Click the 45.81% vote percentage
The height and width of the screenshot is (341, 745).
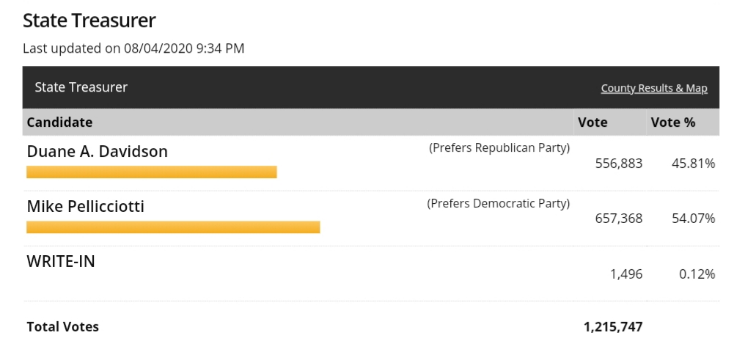pyautogui.click(x=693, y=164)
